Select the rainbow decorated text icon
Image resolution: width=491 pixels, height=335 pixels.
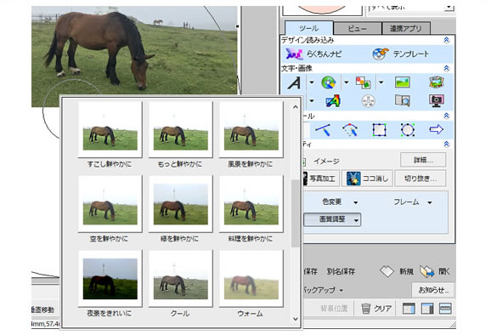click(333, 101)
